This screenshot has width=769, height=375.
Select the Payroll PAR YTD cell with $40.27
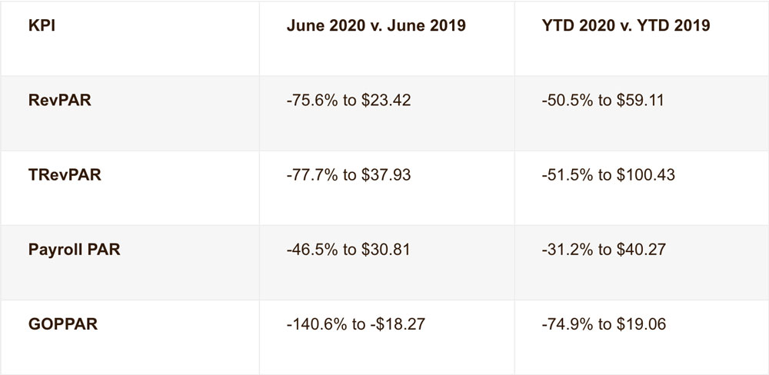pyautogui.click(x=604, y=250)
